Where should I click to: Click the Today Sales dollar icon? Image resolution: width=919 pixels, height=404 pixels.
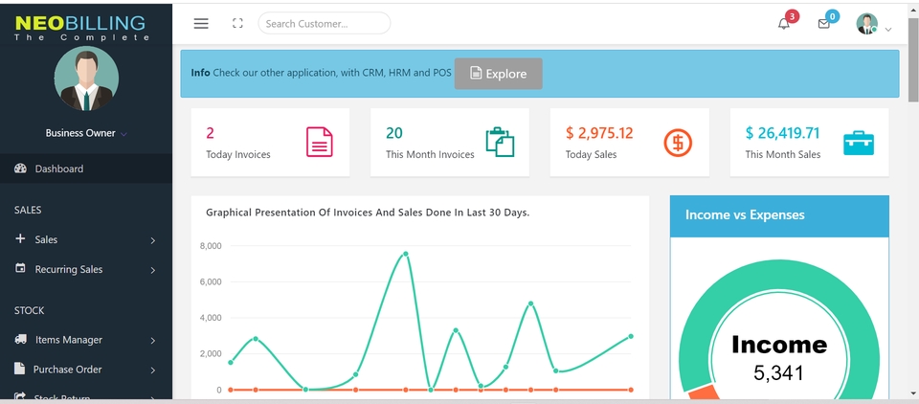coord(678,142)
